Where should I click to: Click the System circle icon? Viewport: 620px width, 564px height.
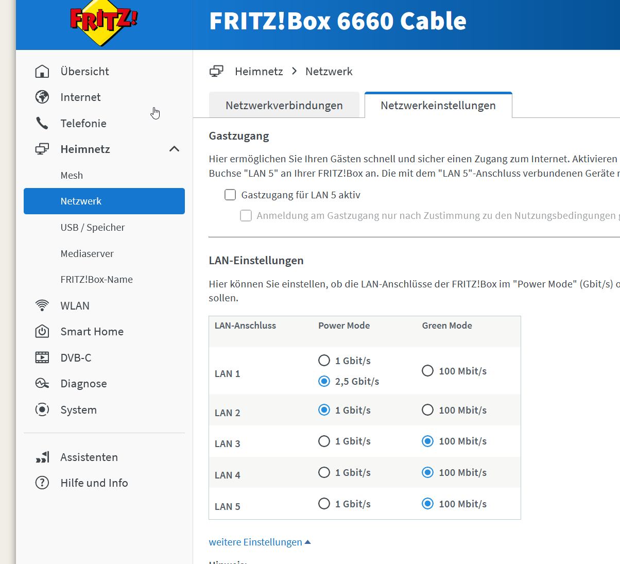pyautogui.click(x=42, y=409)
